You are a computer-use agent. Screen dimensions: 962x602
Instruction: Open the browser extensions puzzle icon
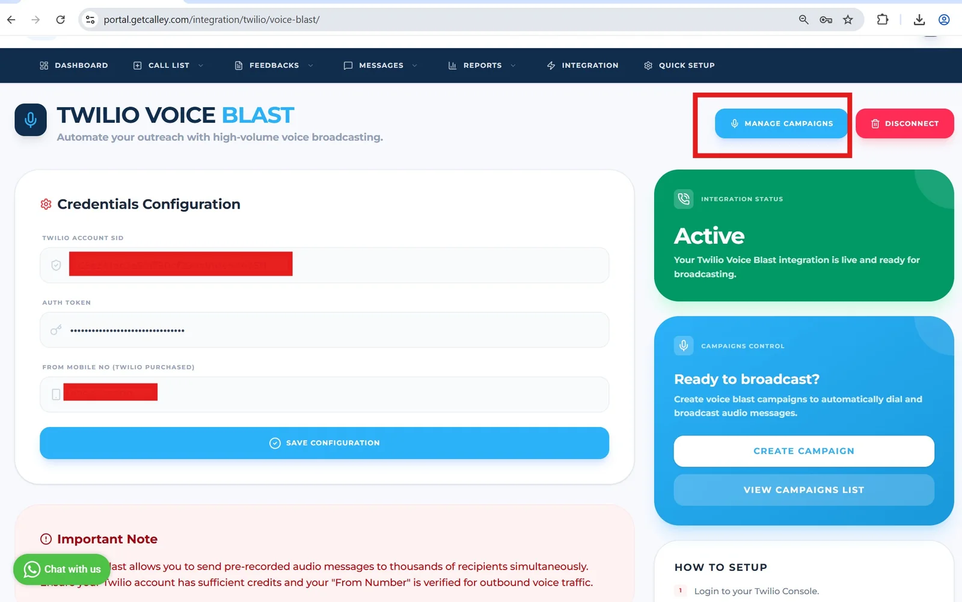click(883, 20)
